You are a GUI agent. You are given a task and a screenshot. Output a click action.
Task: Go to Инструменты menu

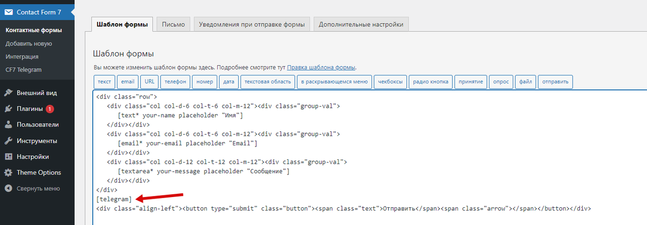pos(37,141)
